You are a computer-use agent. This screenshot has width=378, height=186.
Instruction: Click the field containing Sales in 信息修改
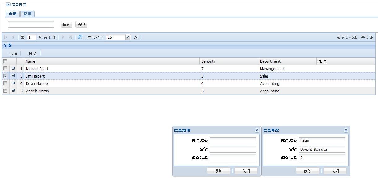(322, 141)
